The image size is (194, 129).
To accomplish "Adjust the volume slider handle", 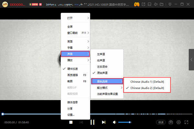I will click(x=130, y=122).
